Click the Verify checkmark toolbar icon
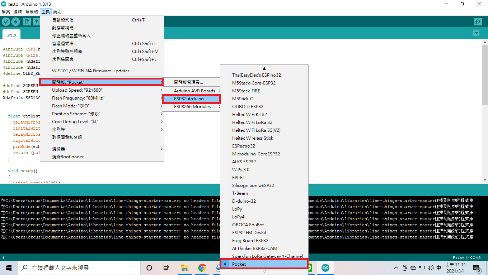488x275 pixels. point(6,22)
